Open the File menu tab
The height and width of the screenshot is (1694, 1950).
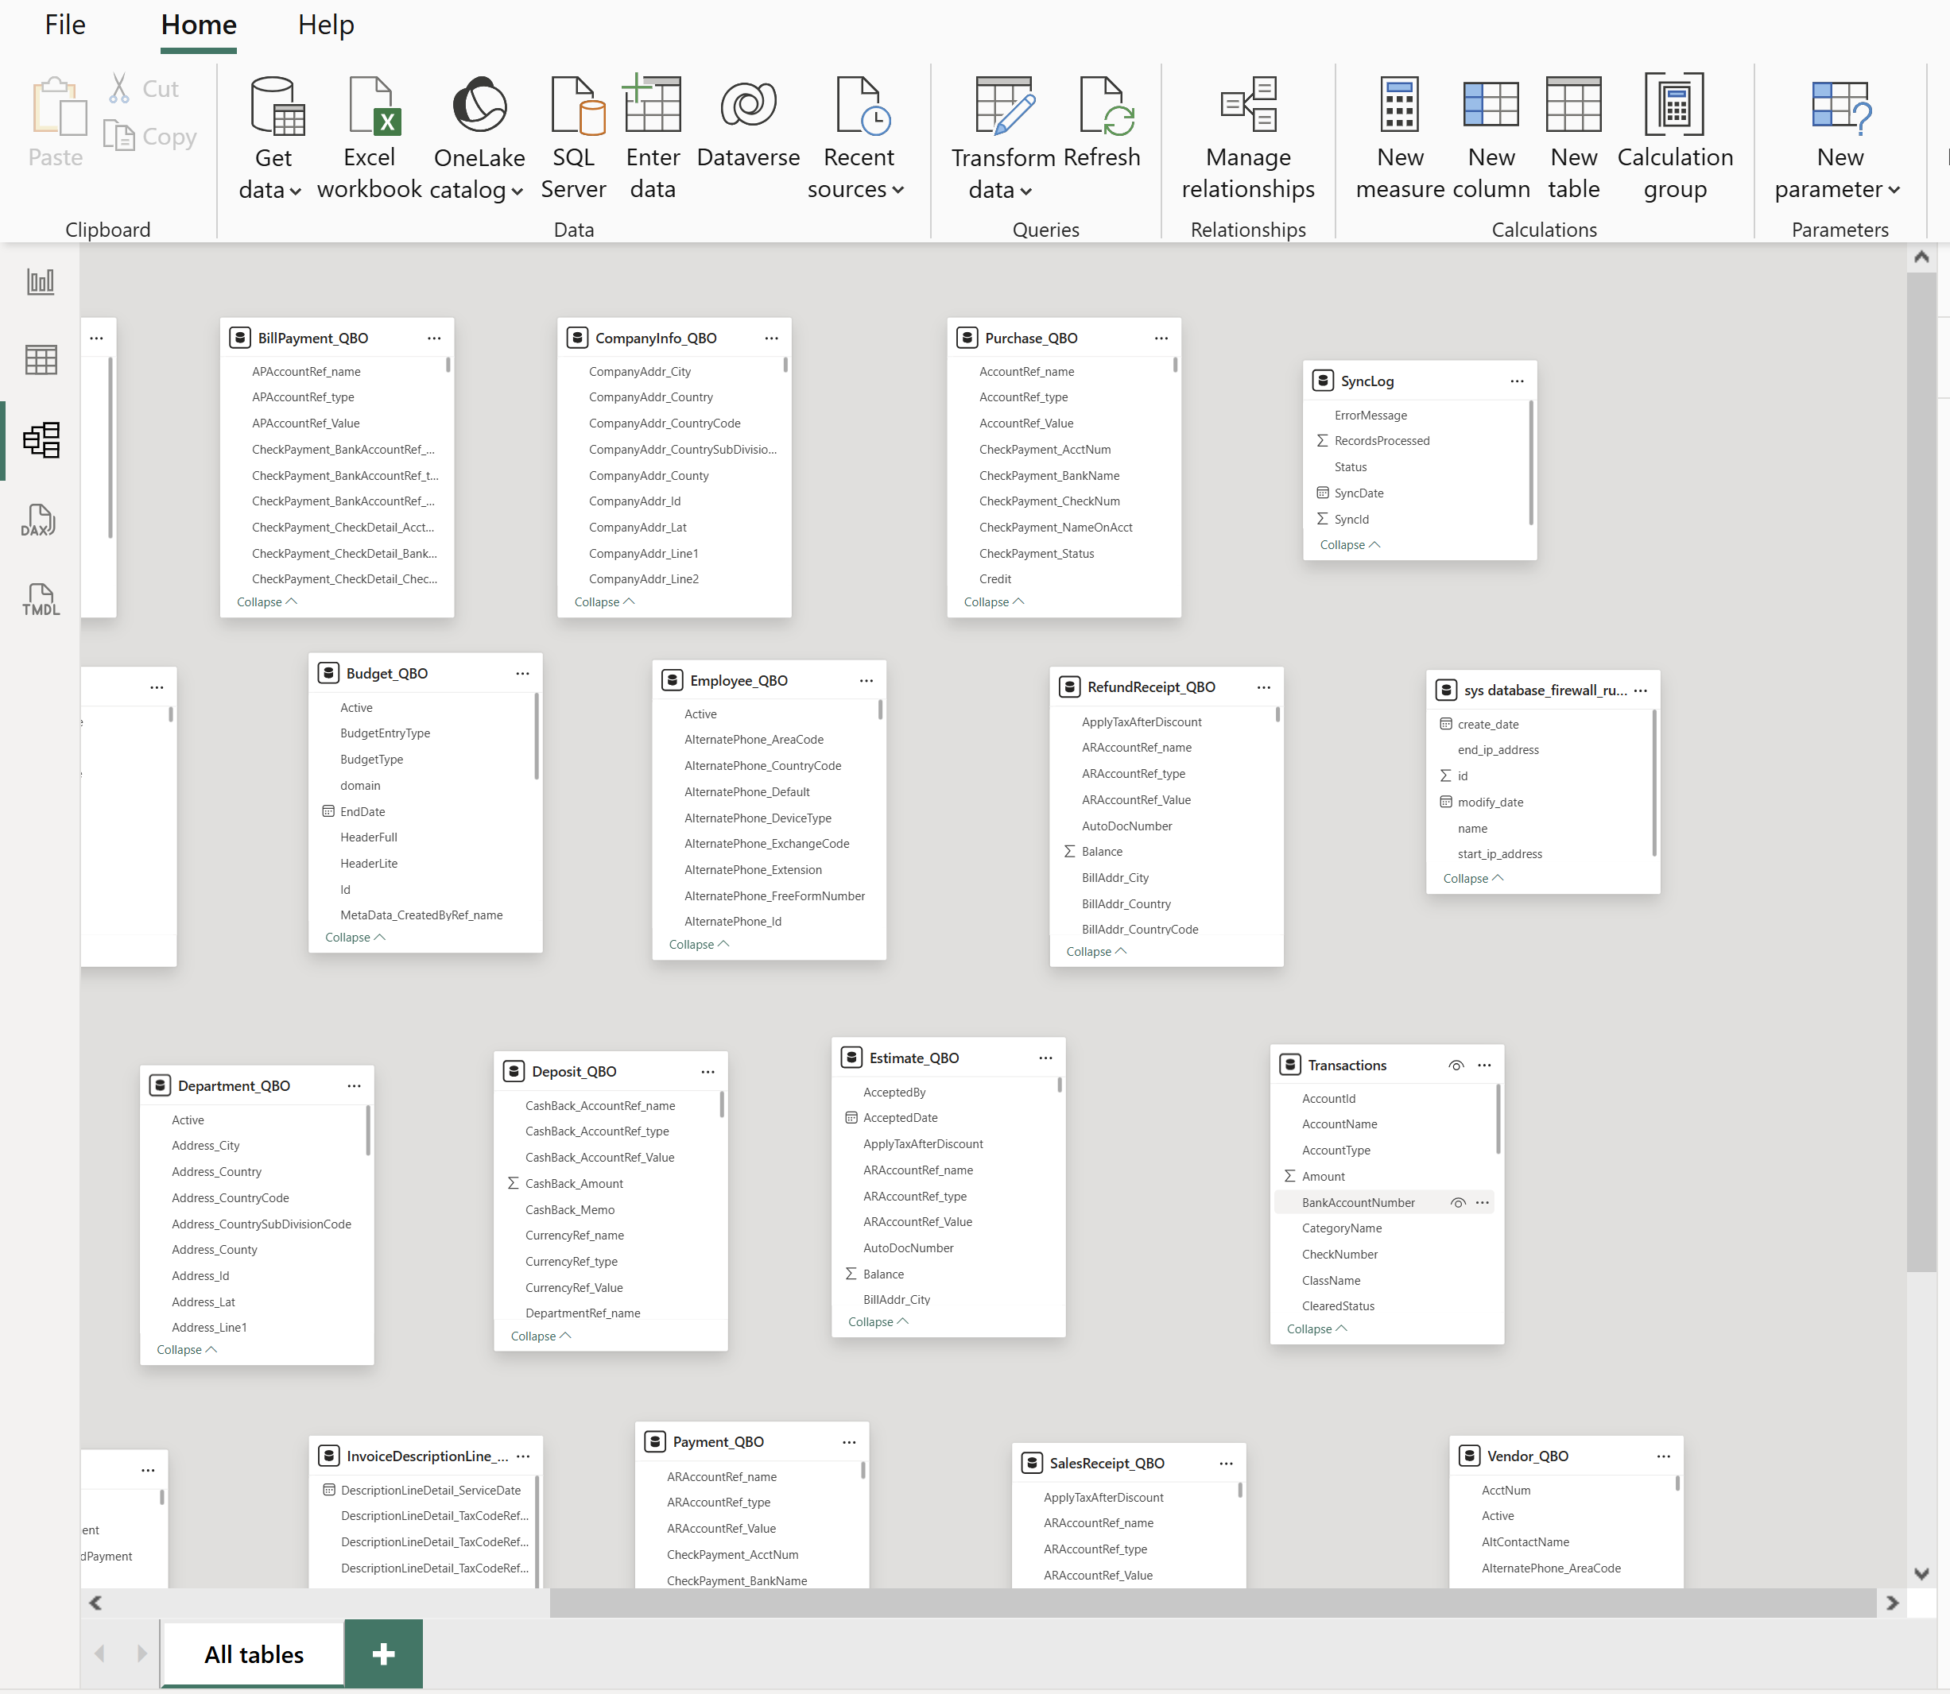[x=65, y=25]
